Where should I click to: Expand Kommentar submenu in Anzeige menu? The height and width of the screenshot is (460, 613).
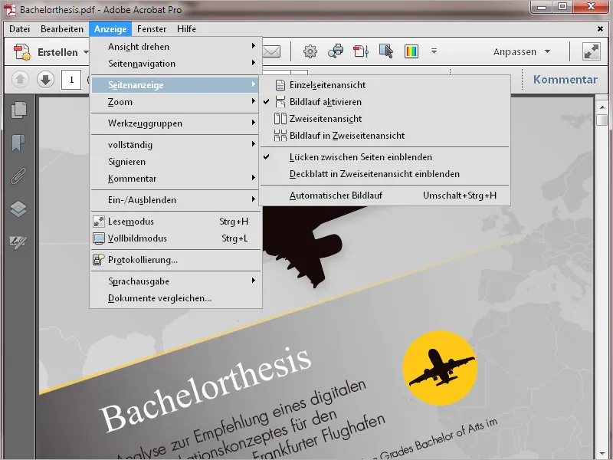pos(175,179)
